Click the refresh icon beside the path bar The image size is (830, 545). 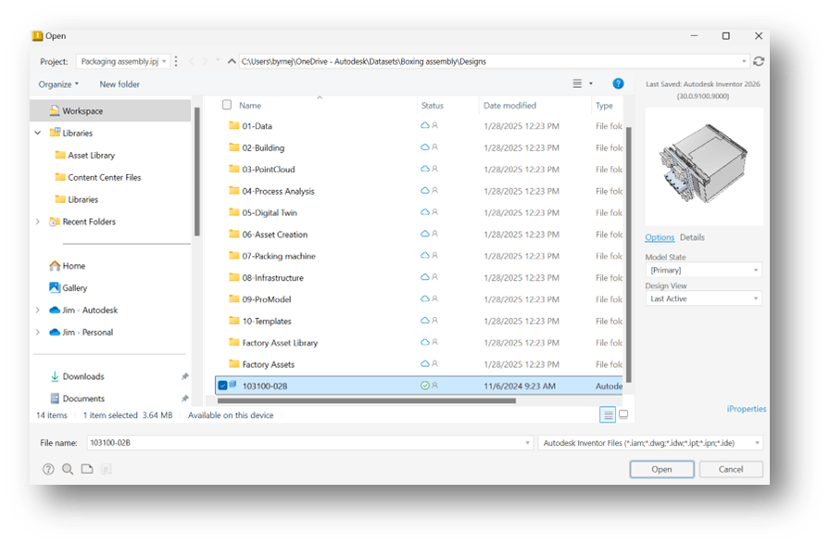tap(759, 61)
